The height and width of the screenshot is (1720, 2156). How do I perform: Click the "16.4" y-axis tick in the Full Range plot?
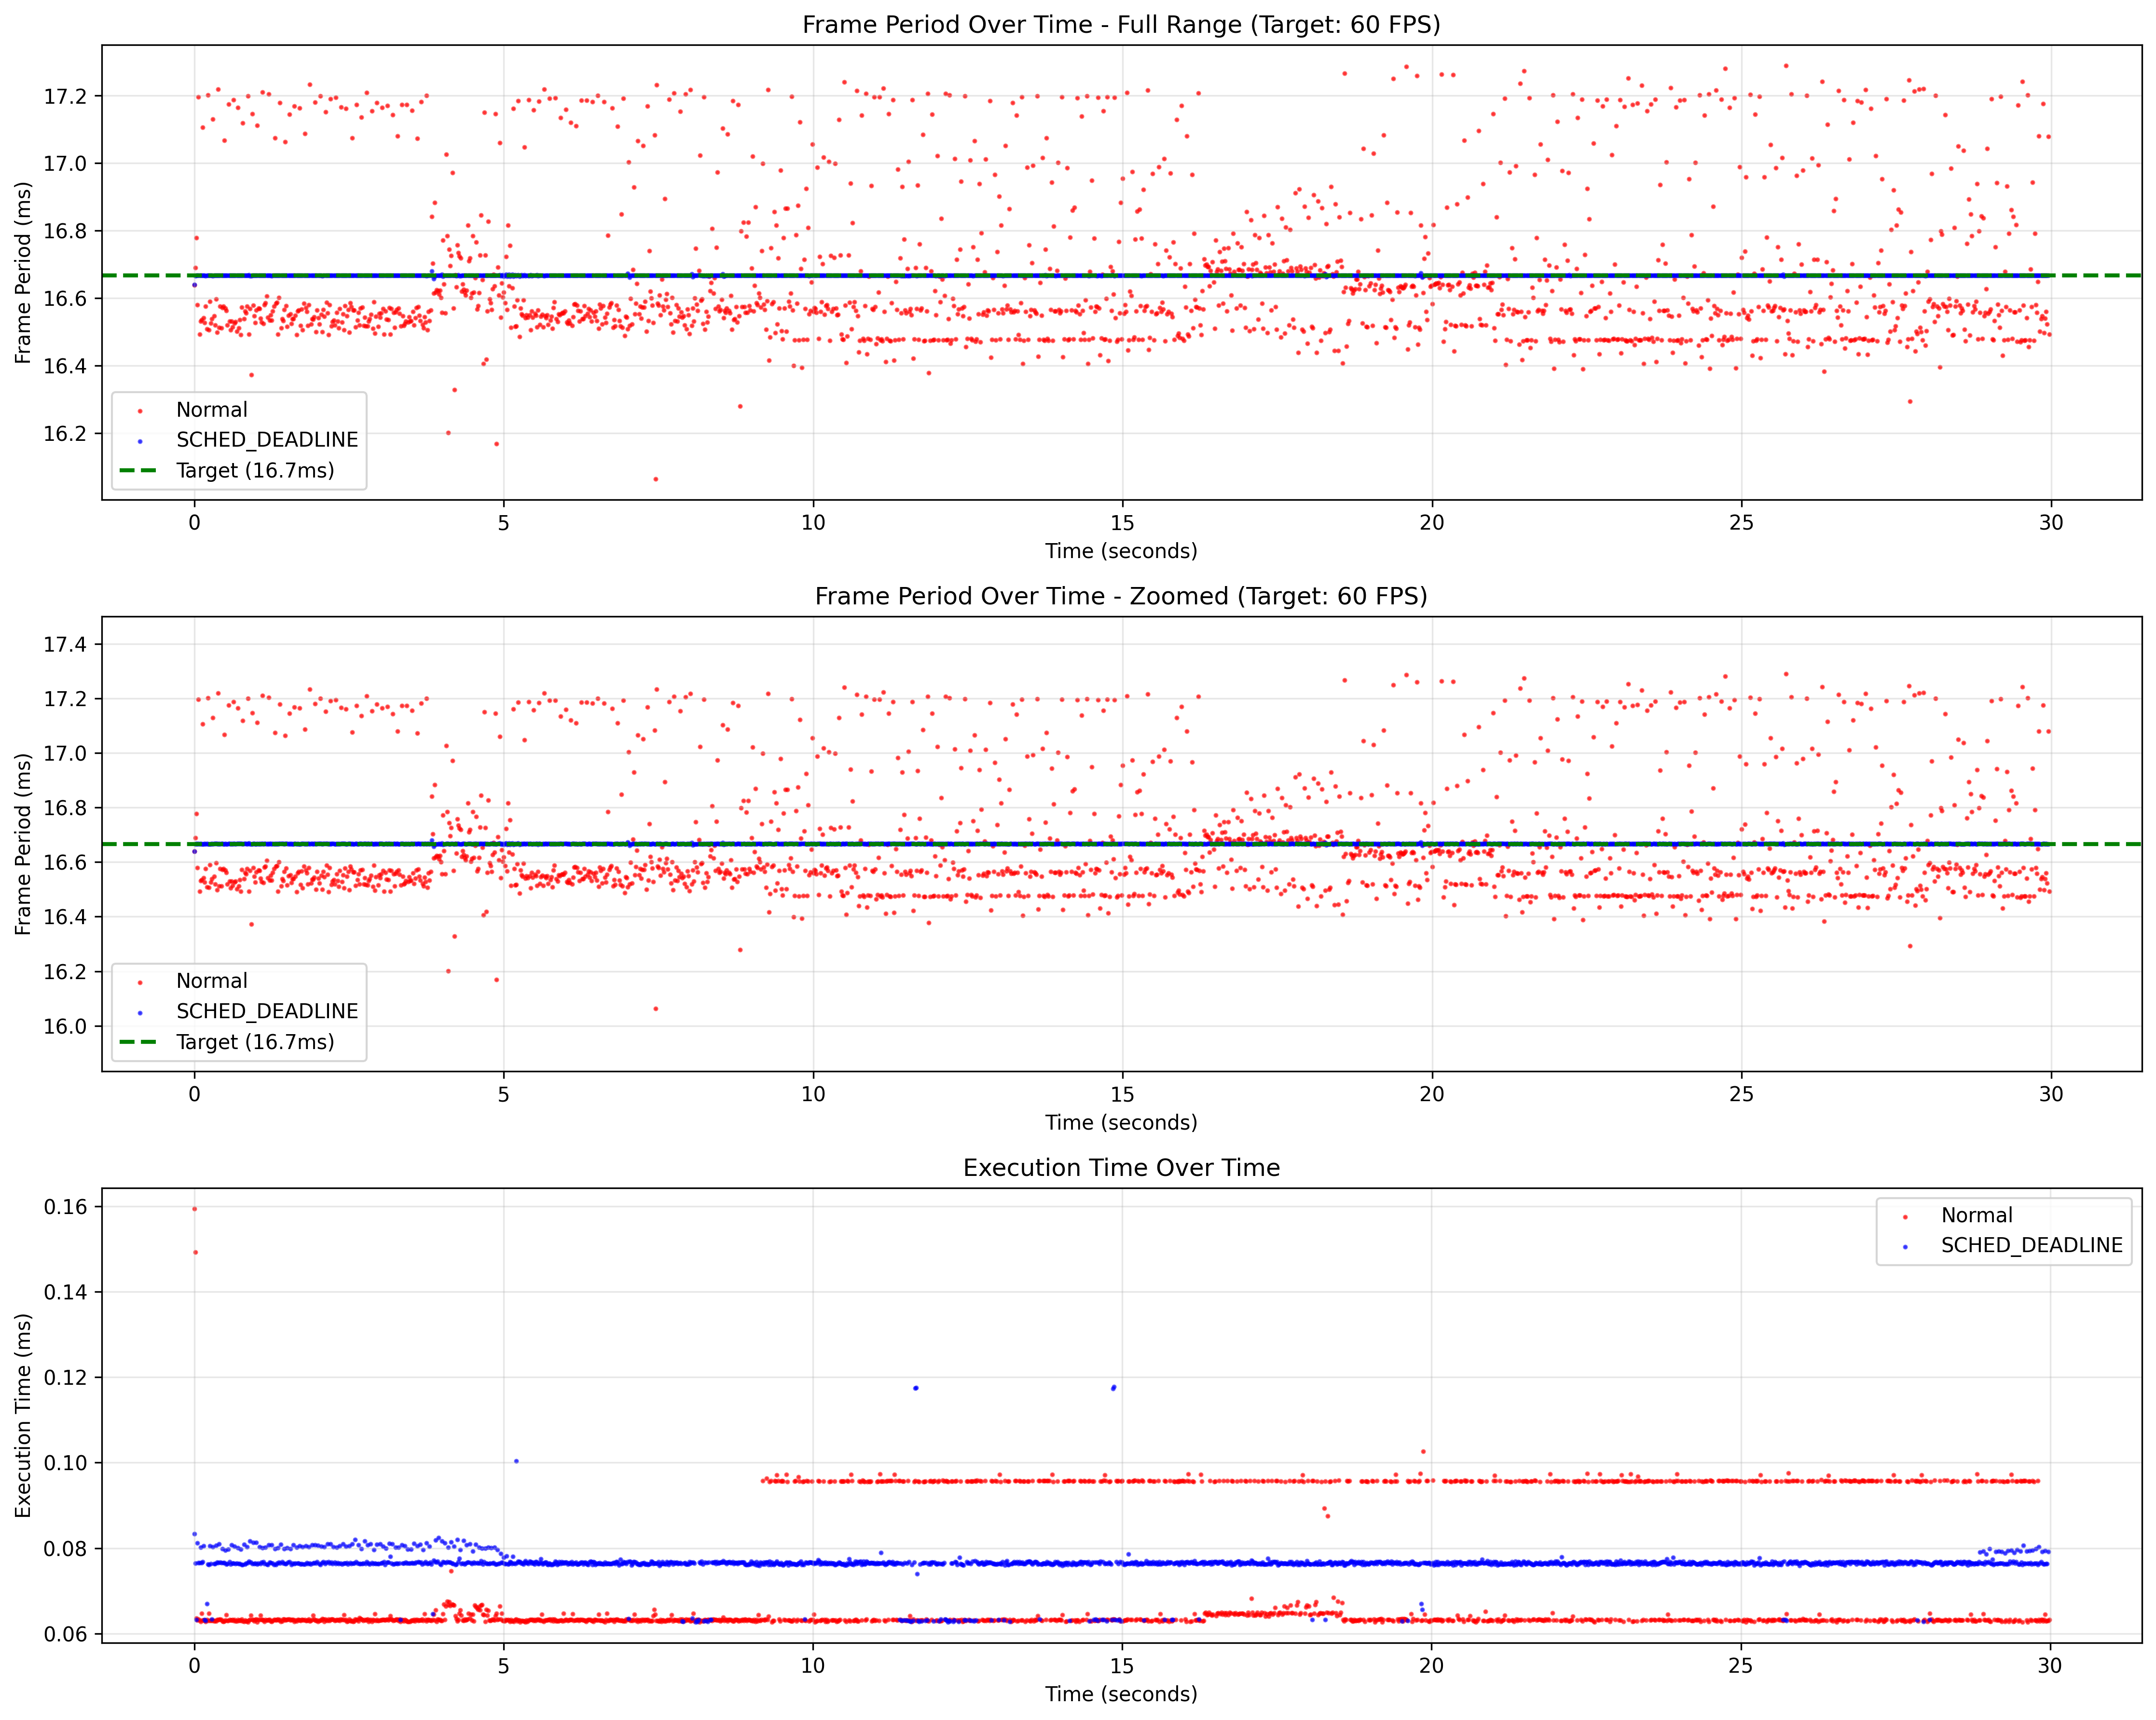click(x=65, y=366)
